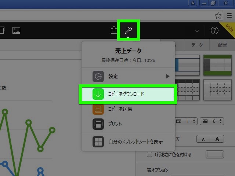Expand the 設定 submenu arrow
235x176 pixels.
point(168,76)
